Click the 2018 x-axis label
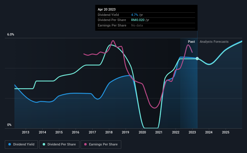The width and height of the screenshot is (247, 153). coord(109,132)
